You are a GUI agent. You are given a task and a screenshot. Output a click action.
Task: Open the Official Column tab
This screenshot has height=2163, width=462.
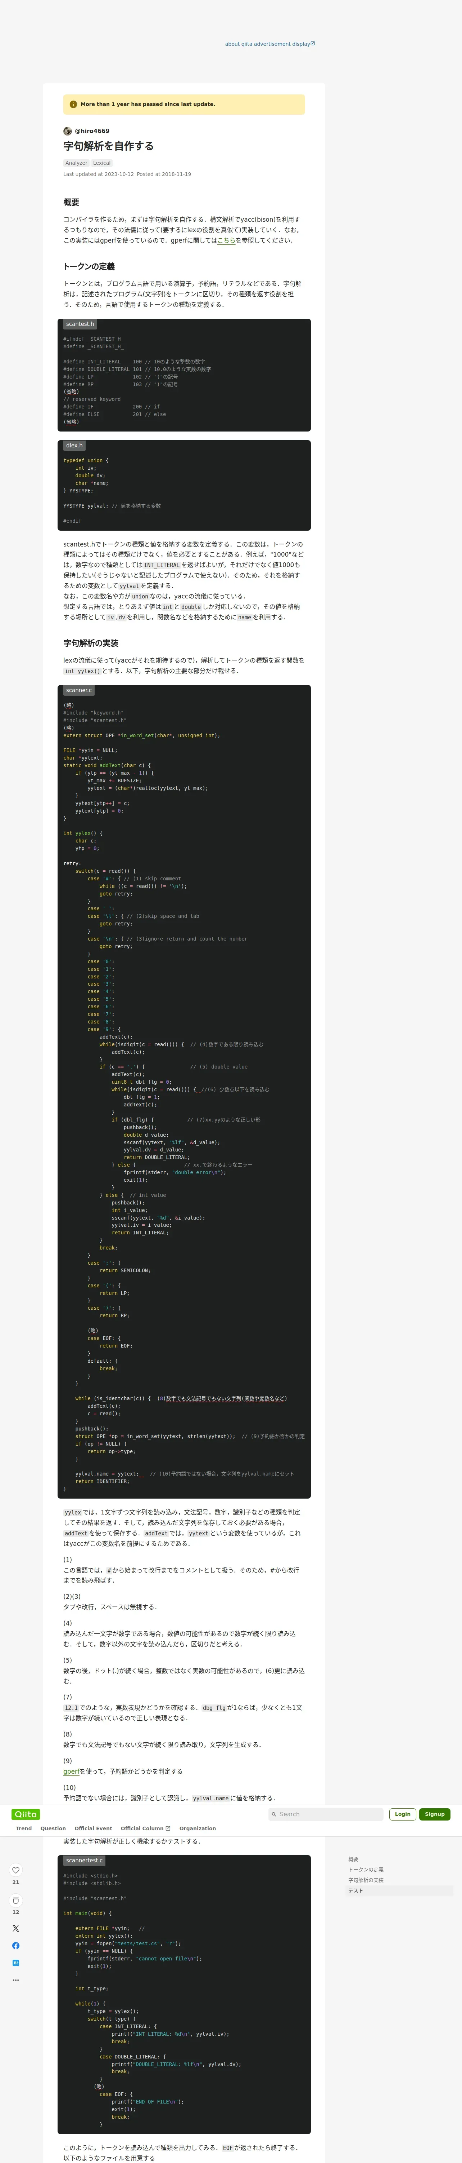tap(145, 1828)
